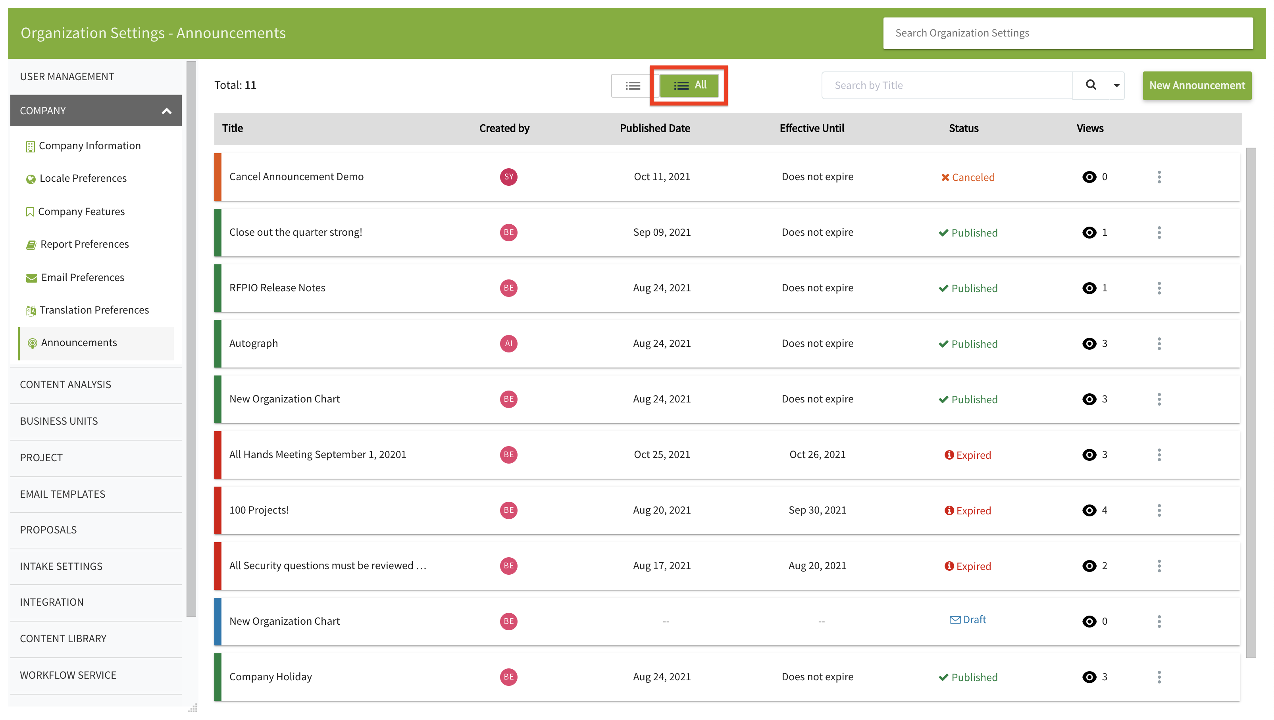The height and width of the screenshot is (720, 1274).
Task: Expand USER MANAGEMENT section
Action: [x=96, y=76]
